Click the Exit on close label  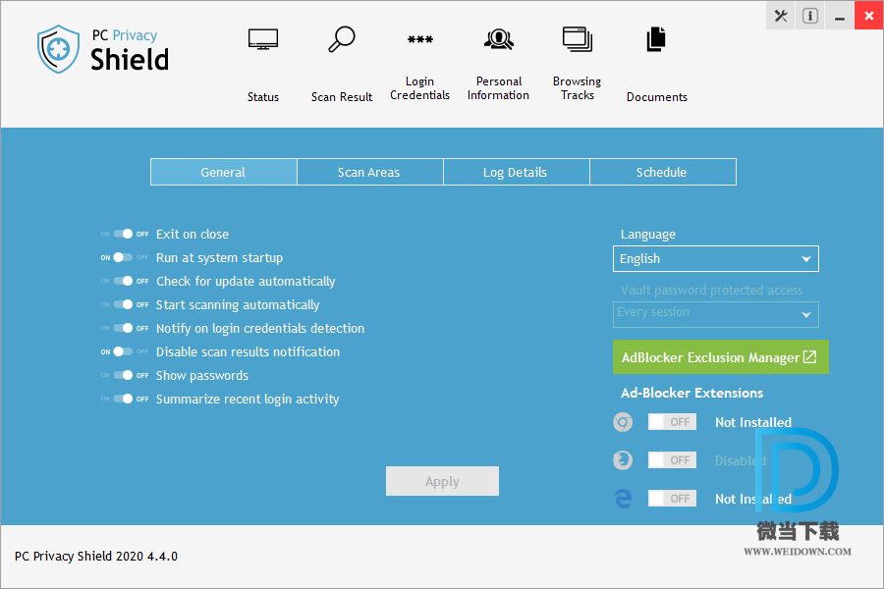(x=193, y=234)
